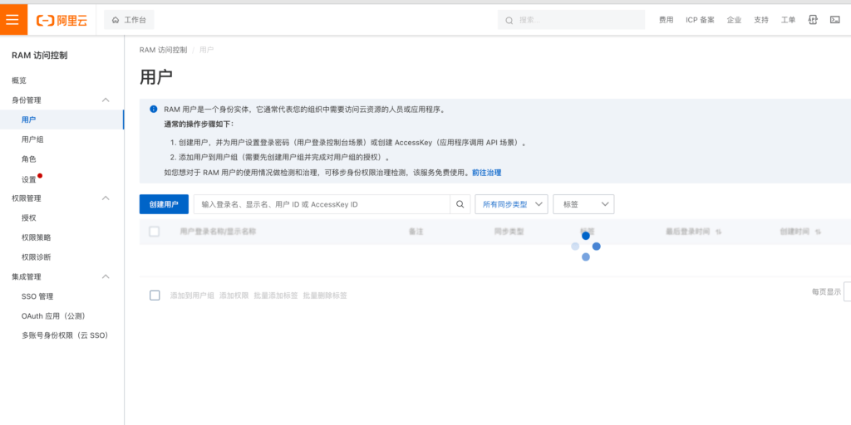The image size is (851, 425).
Task: Follow the 前往治理 link
Action: pos(486,173)
